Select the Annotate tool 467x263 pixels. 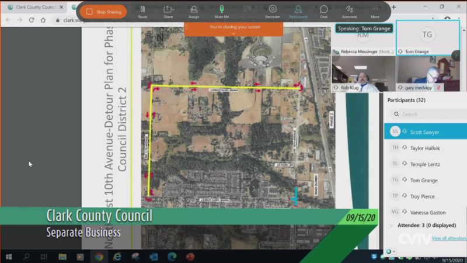tap(350, 11)
